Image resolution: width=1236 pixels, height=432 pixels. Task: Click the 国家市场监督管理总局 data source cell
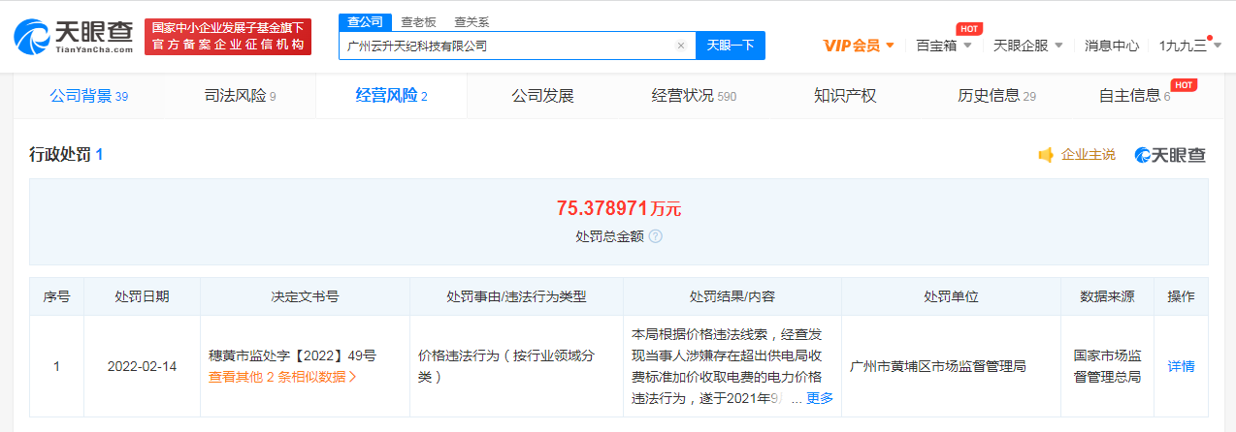point(1107,366)
